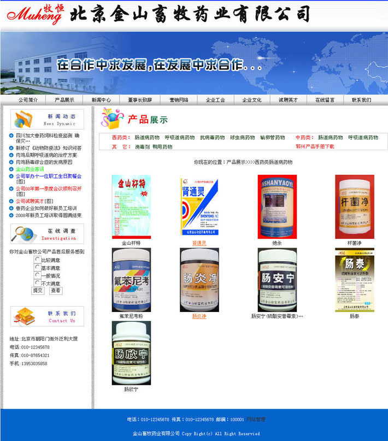Open the 肠炎净 product image
This screenshot has height=441, width=388.
[199, 280]
